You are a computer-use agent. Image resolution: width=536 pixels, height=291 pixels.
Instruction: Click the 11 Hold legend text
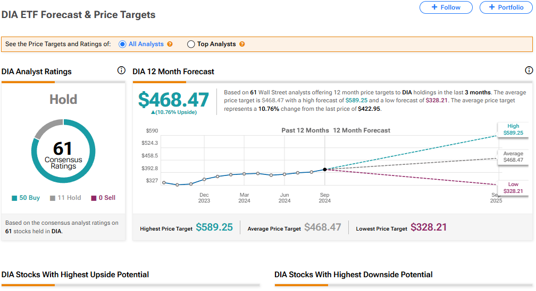[69, 198]
